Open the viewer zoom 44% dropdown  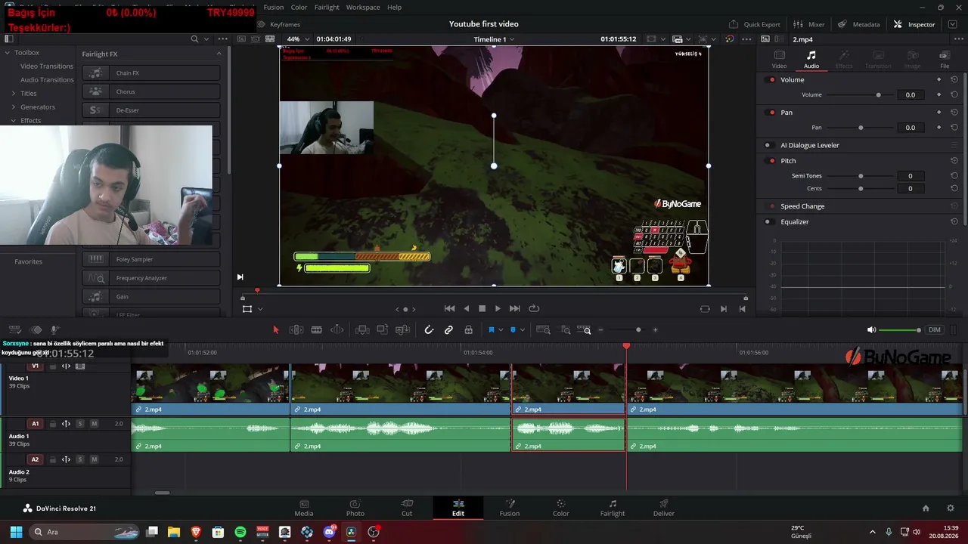click(296, 39)
